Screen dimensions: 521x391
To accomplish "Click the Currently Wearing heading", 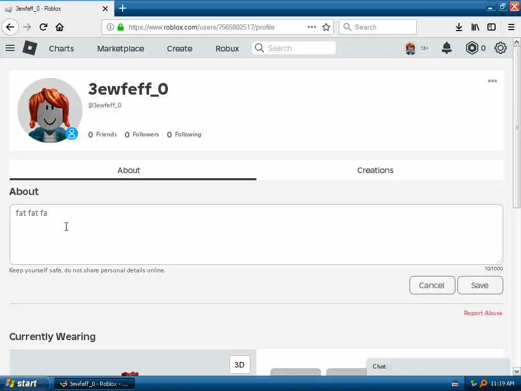I will tap(52, 337).
